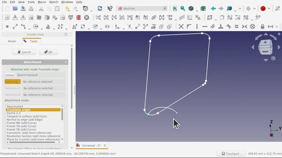Open the rectangle tool dropdown arrow
The width and height of the screenshot is (282, 158).
pyautogui.click(x=89, y=29)
